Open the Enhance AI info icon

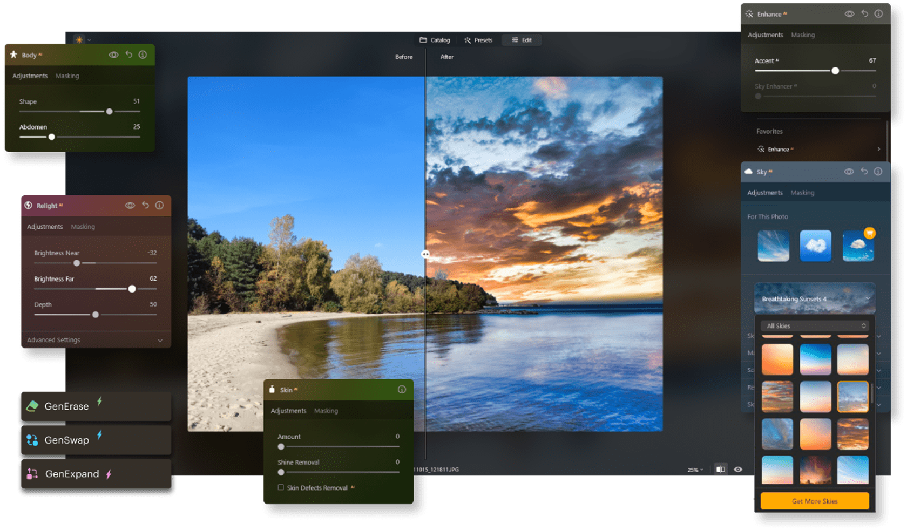point(878,14)
